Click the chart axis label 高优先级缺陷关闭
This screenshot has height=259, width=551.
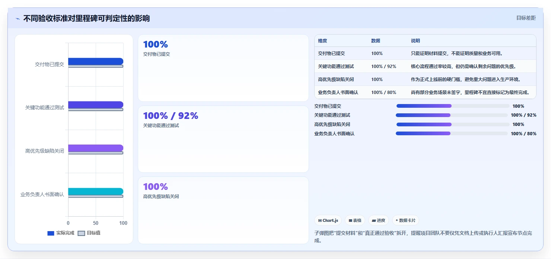45,151
